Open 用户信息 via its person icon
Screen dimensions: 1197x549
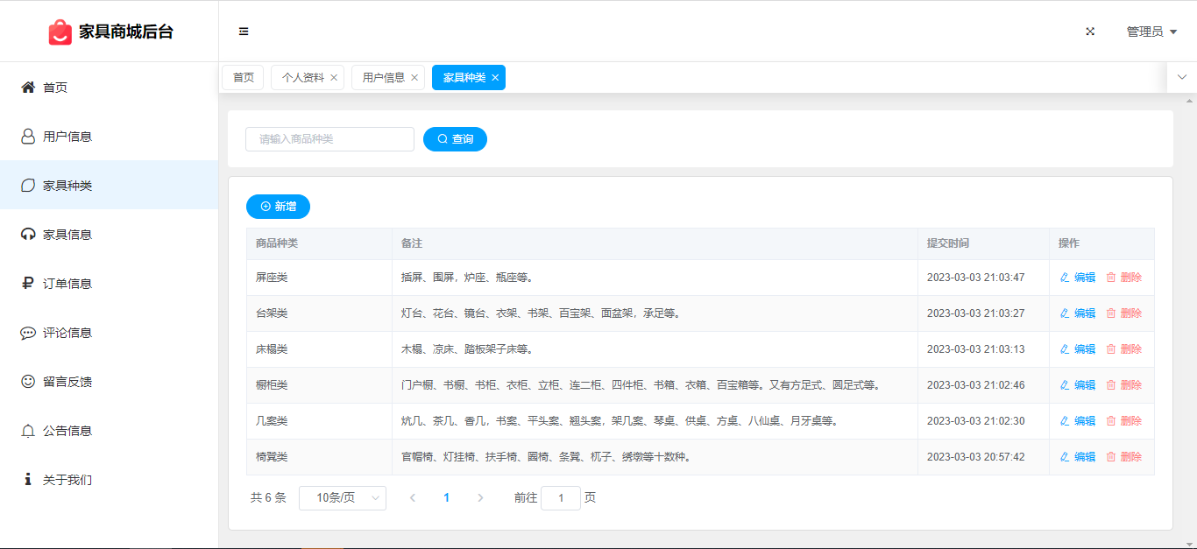(x=28, y=137)
